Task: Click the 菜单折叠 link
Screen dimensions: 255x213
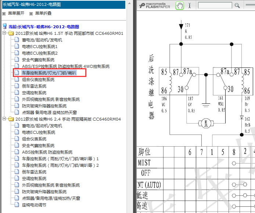Action: [43, 13]
